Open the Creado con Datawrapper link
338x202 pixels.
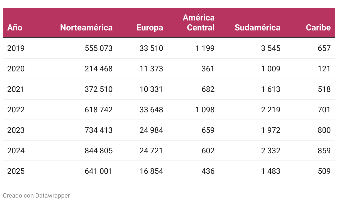tap(36, 196)
